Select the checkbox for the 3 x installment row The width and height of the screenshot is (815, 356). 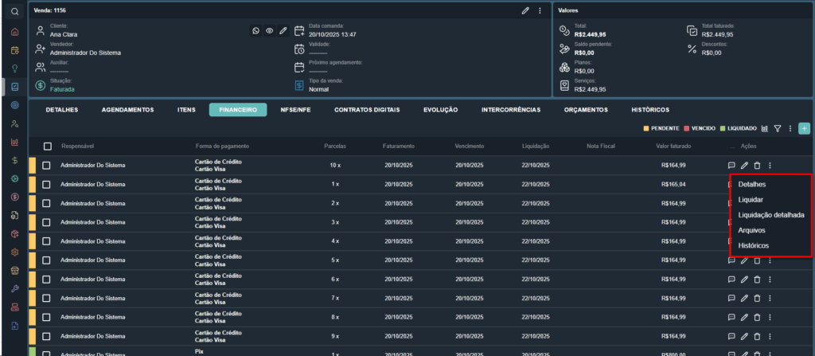[x=47, y=222]
